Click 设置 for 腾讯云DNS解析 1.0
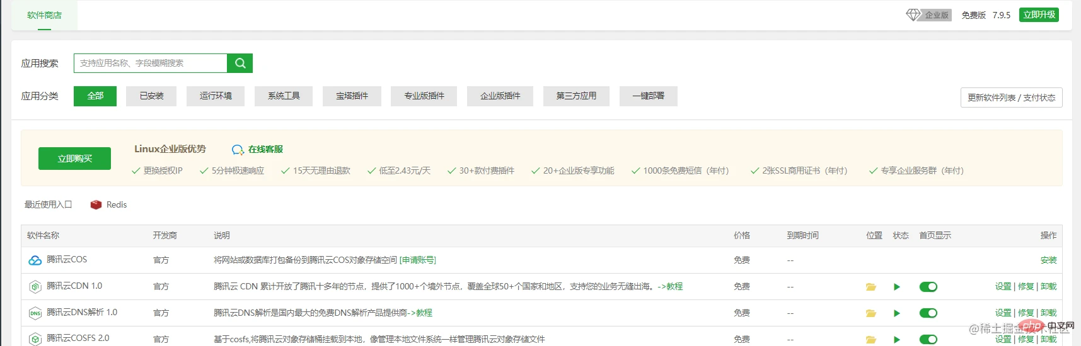The height and width of the screenshot is (346, 1081). pyautogui.click(x=1003, y=313)
